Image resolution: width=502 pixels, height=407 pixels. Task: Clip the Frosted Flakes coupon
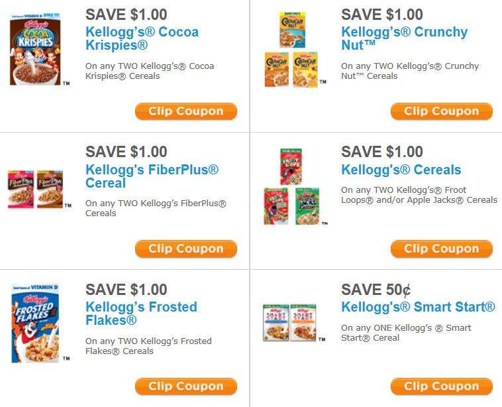click(186, 386)
